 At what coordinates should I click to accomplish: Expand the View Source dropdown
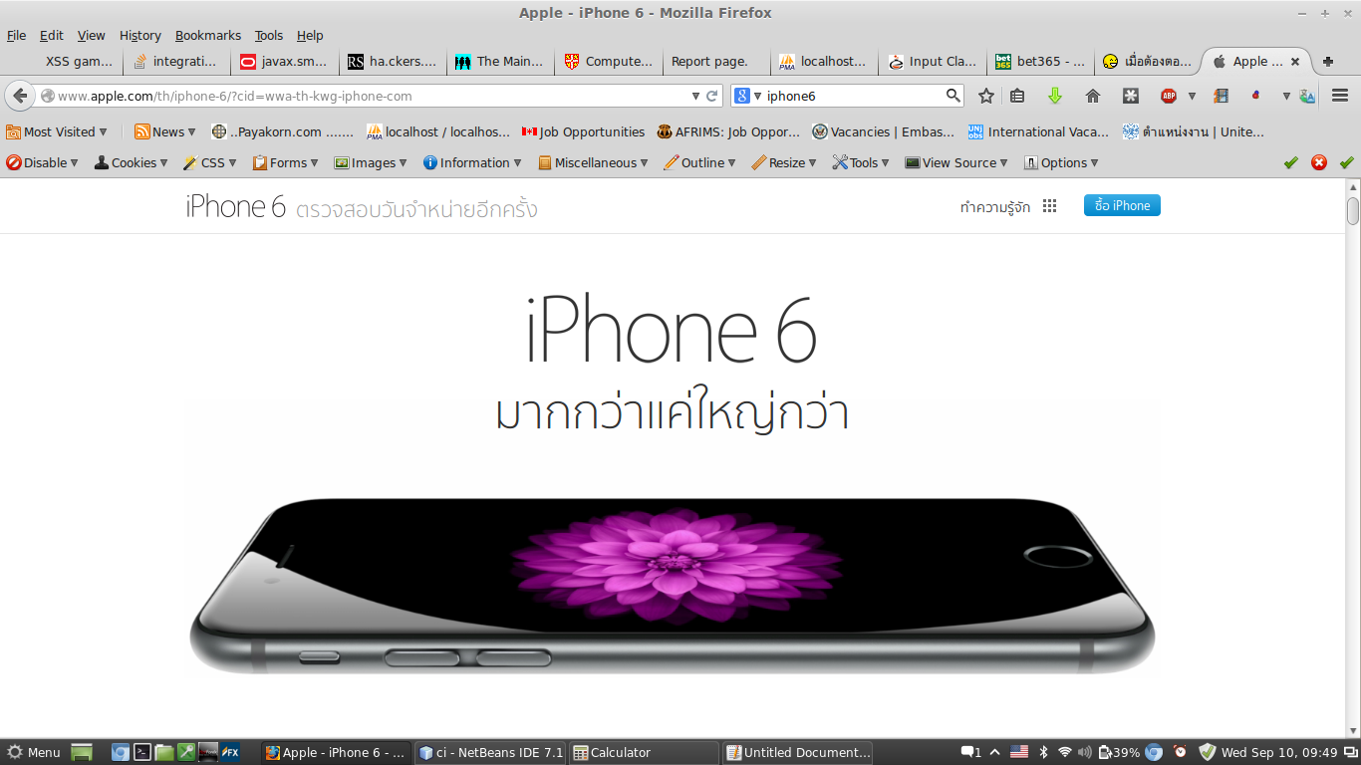956,162
